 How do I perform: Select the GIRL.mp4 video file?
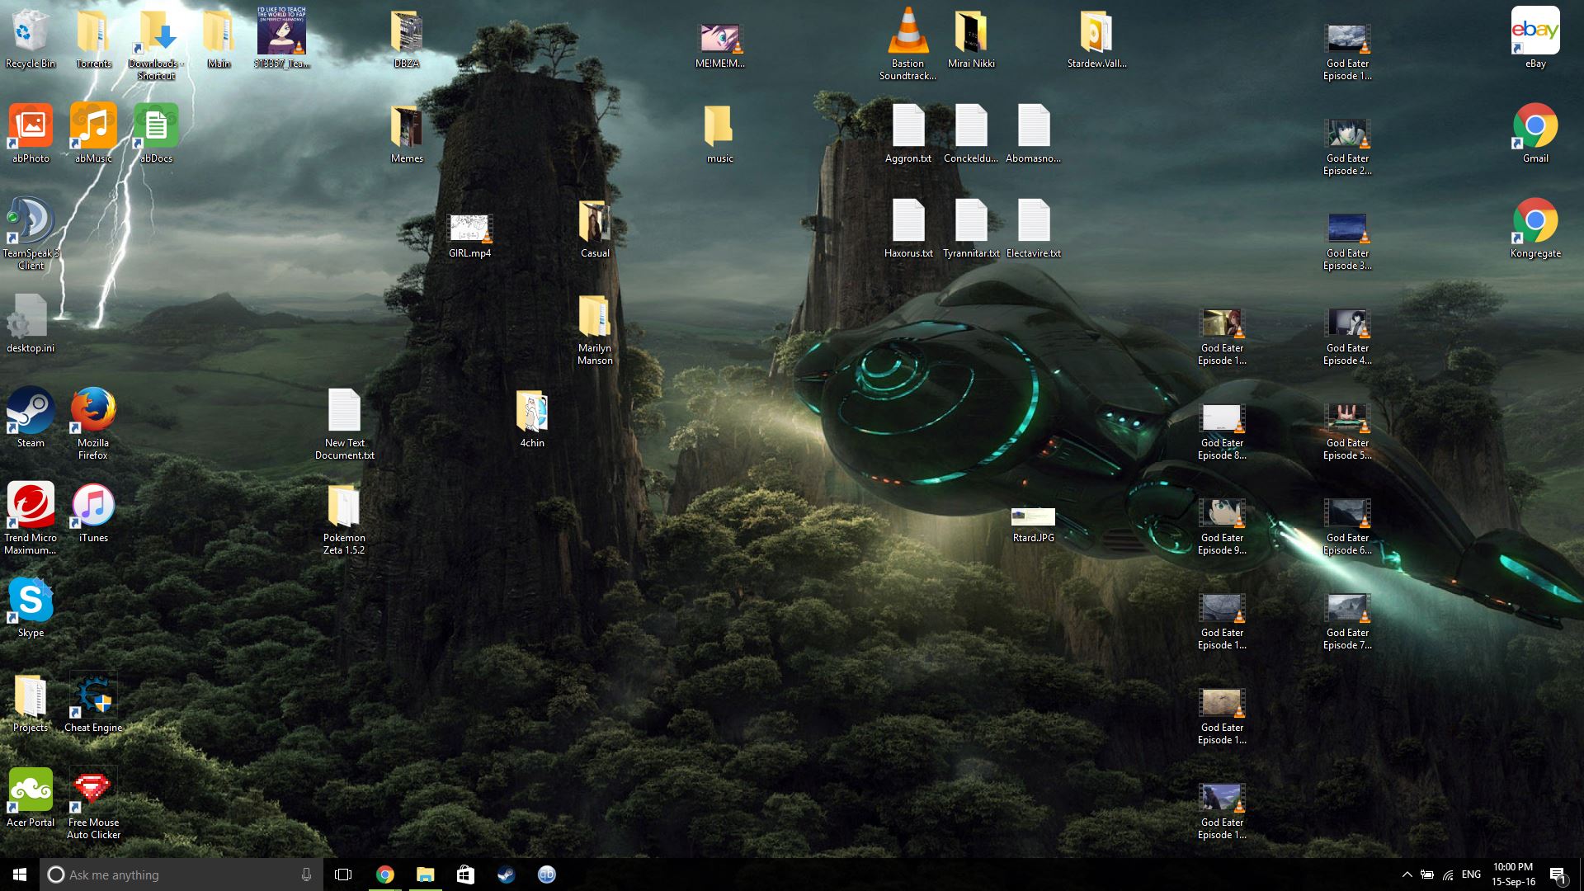click(x=469, y=235)
